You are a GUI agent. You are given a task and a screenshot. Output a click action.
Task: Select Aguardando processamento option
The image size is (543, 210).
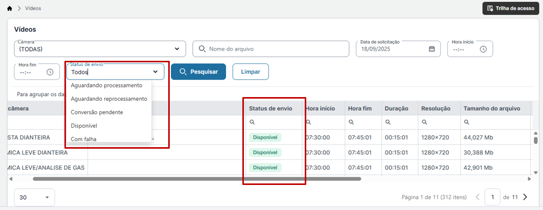106,85
